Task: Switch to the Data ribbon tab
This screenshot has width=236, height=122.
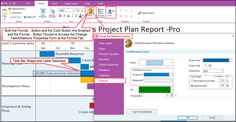Action: point(87,4)
